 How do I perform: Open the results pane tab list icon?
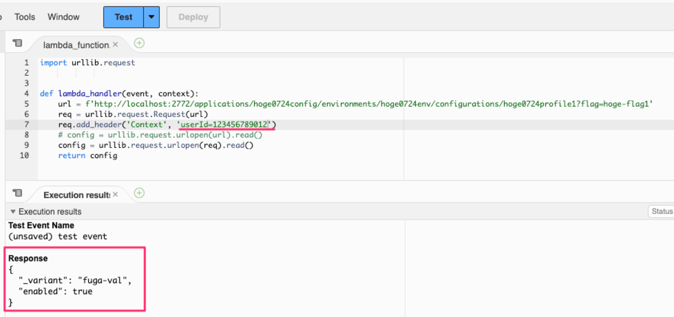coord(17,193)
